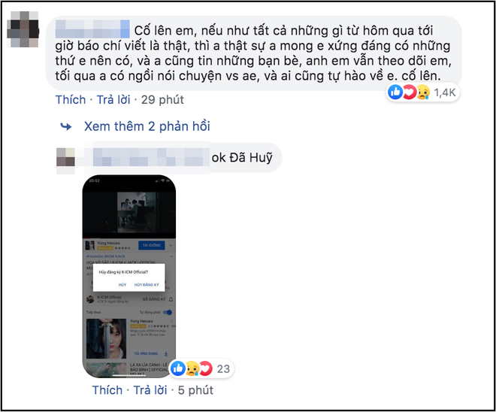Click the heart reaction icon beside 1,4K

(409, 92)
